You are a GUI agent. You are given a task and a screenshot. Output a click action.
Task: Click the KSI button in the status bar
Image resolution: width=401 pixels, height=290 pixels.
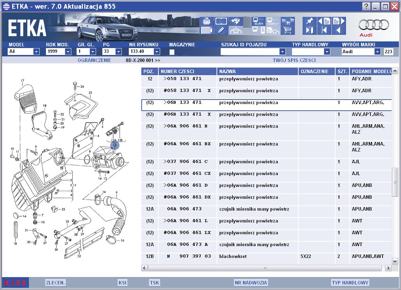122,283
